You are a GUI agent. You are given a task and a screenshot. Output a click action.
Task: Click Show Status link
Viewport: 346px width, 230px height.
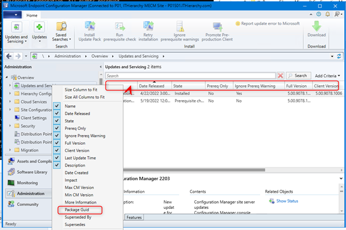287,201
